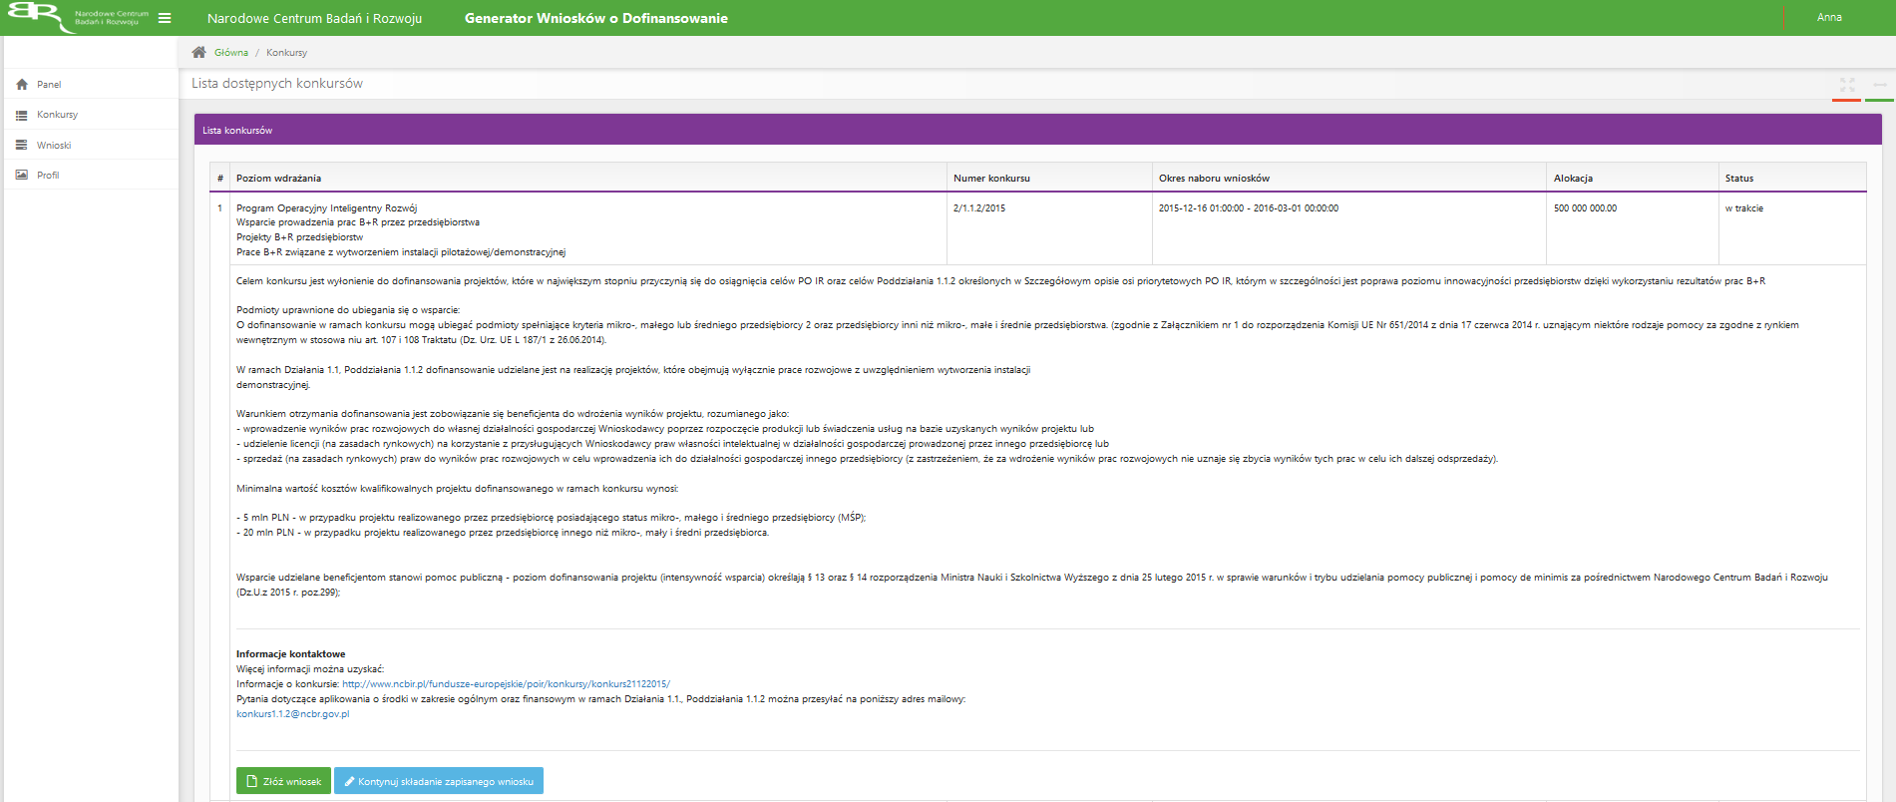Open the Panel sidebar item
This screenshot has height=802, width=1896.
[91, 85]
